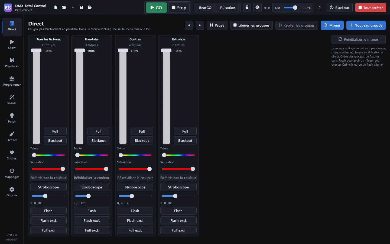Screen dimensions: 390x244
Task: Click the GM 100% value text
Action: [x=307, y=8]
